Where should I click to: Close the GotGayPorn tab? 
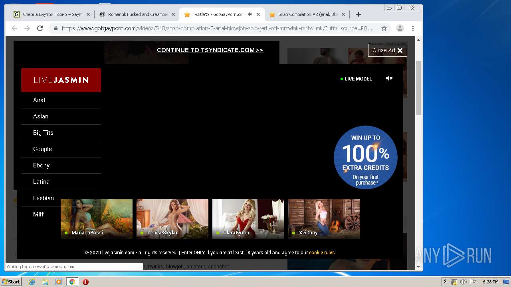(258, 14)
